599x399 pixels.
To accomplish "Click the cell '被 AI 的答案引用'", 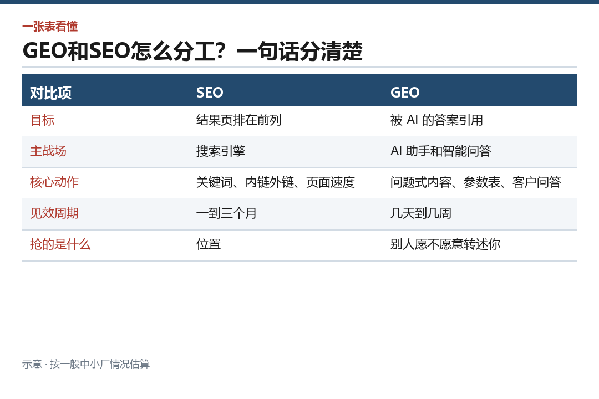I will 436,120.
